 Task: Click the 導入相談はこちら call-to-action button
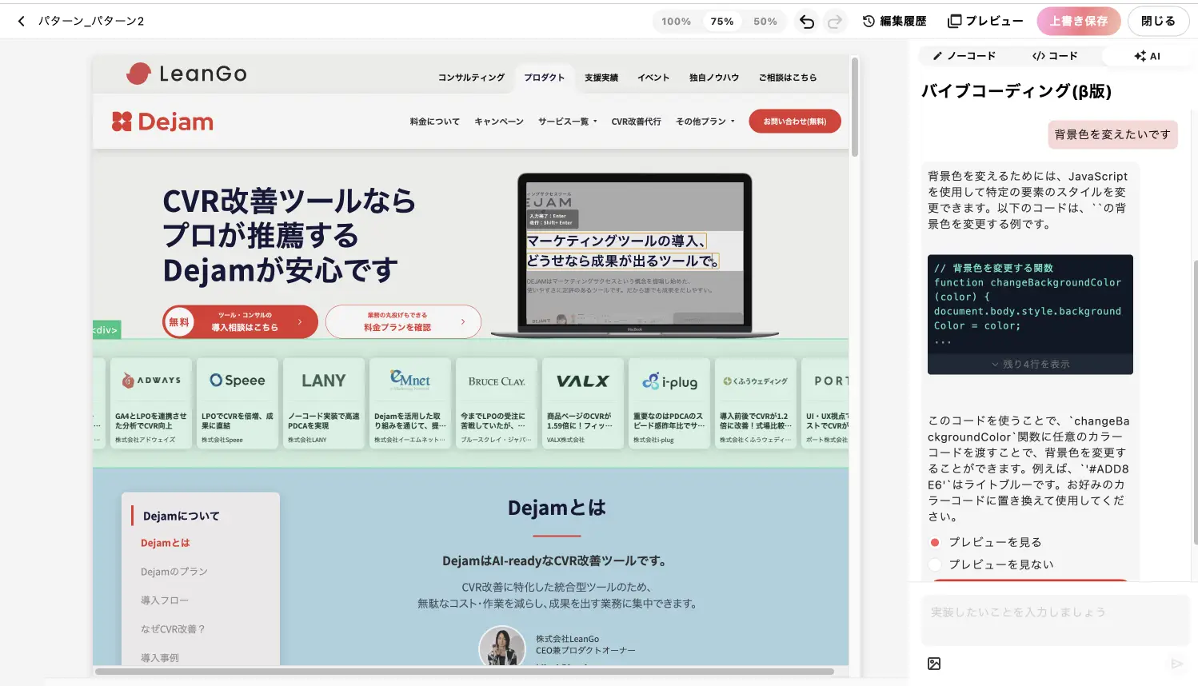[240, 321]
